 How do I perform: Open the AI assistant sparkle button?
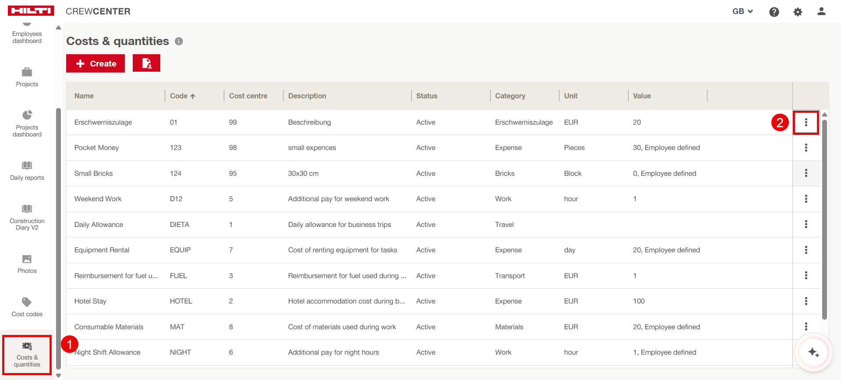[x=813, y=352]
